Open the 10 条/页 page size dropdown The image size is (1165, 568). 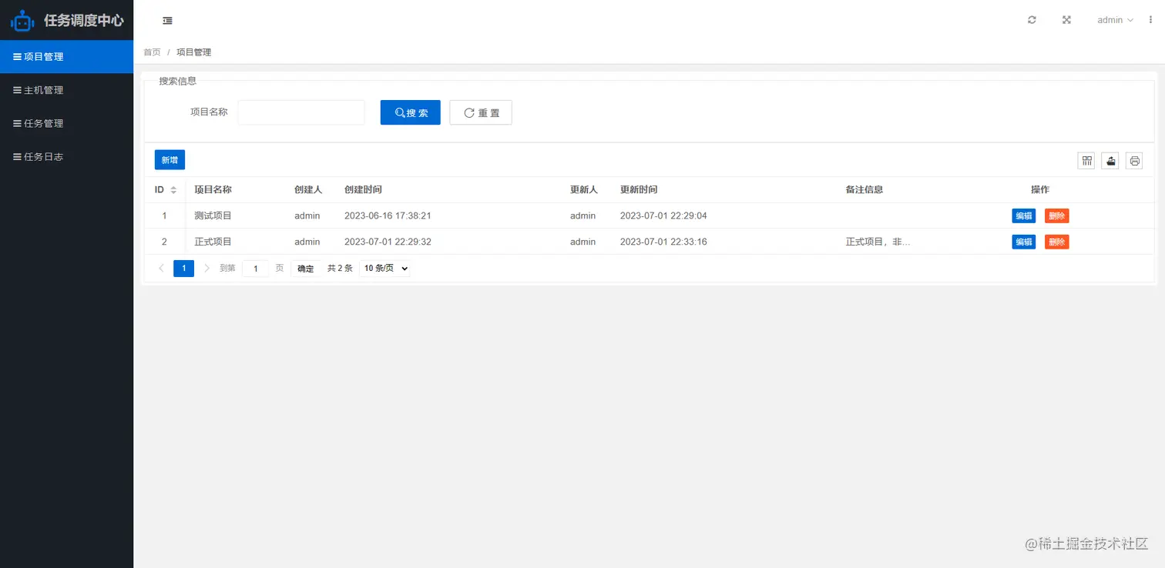[384, 269]
